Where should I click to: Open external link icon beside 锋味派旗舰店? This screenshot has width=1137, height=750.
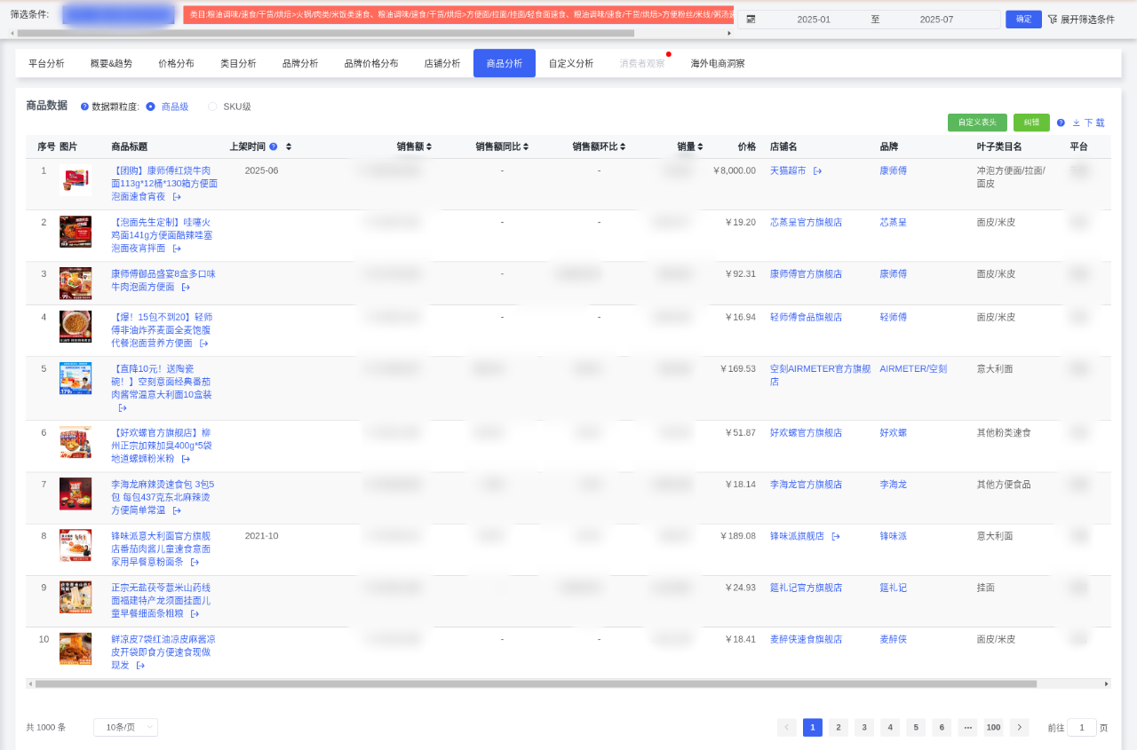pyautogui.click(x=836, y=536)
